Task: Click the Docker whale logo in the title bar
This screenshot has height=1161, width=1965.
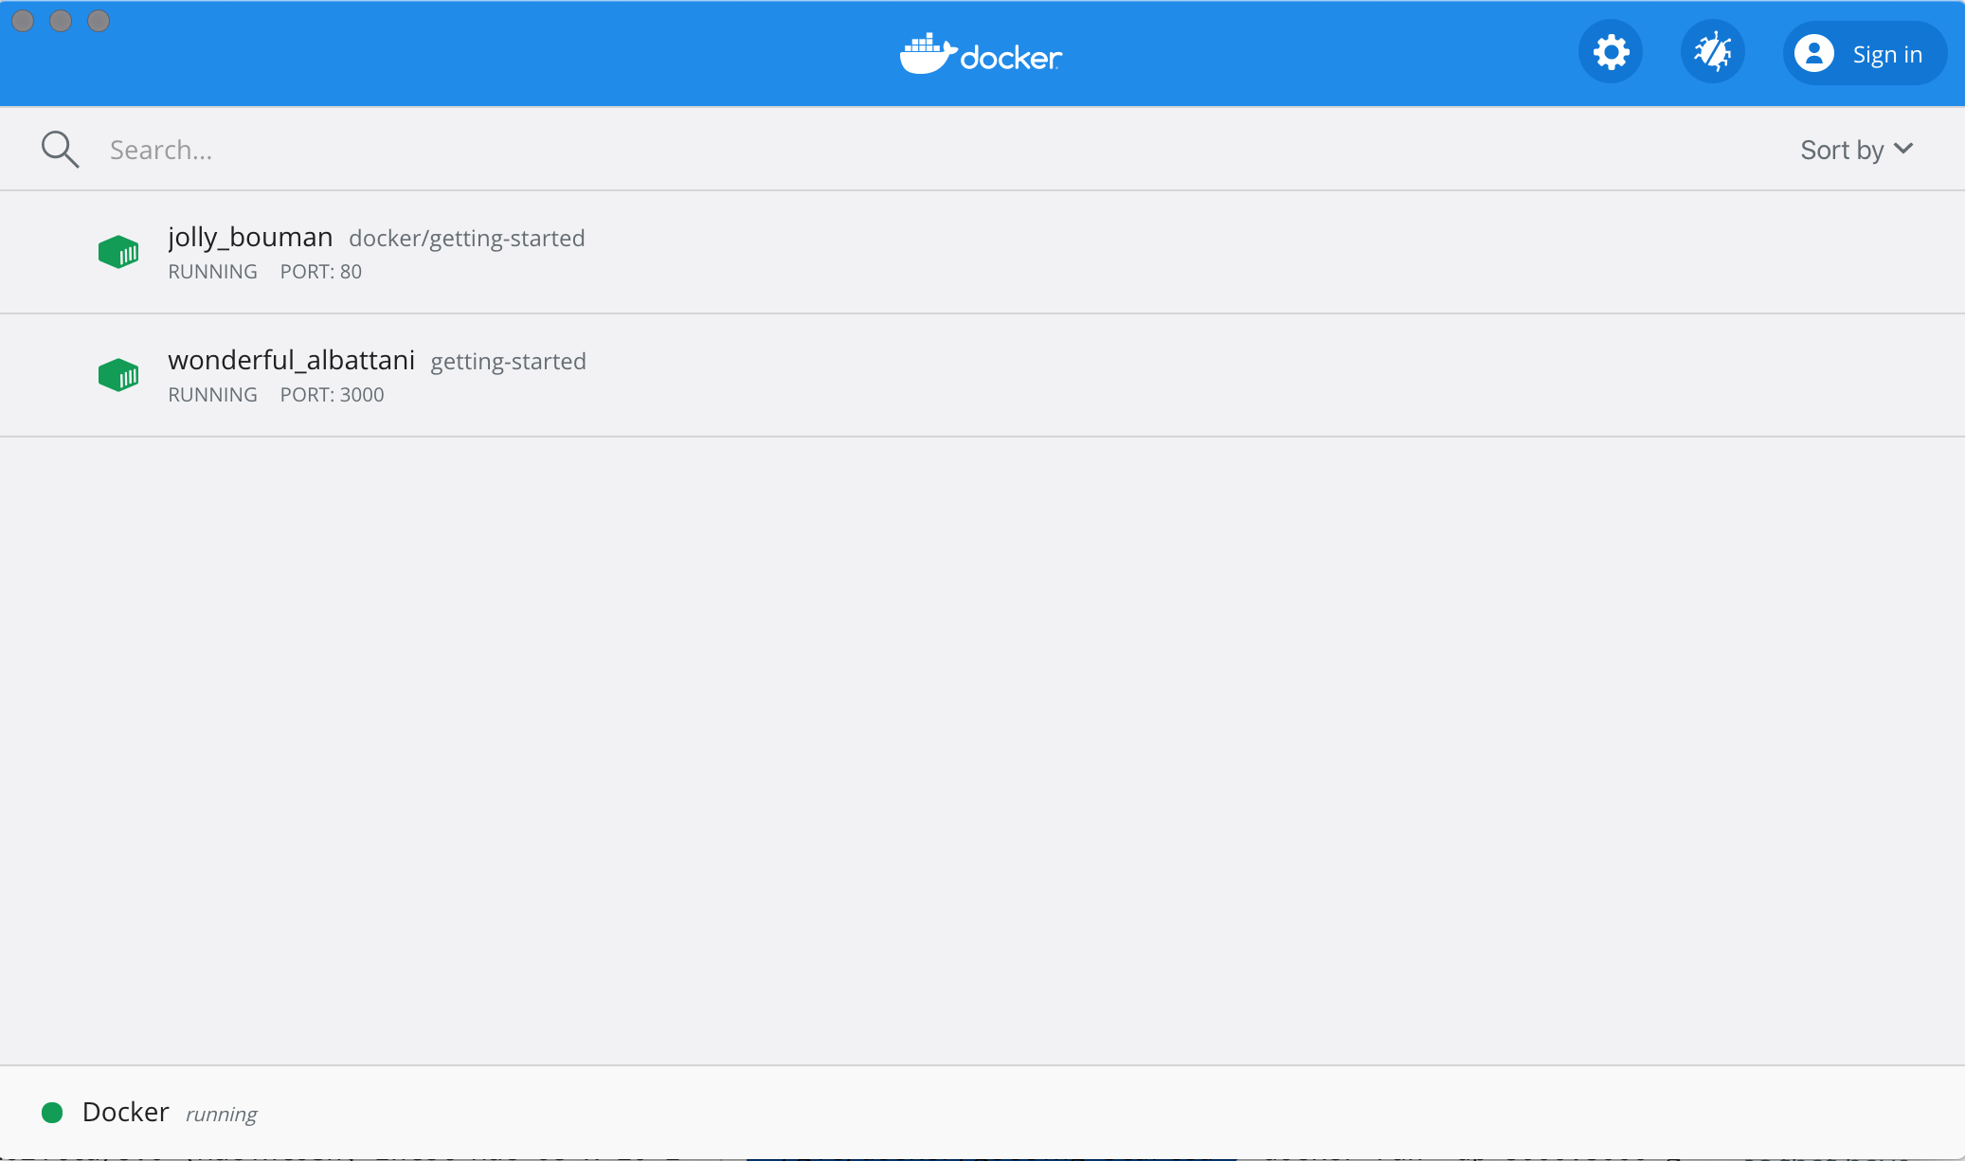Action: coord(980,54)
